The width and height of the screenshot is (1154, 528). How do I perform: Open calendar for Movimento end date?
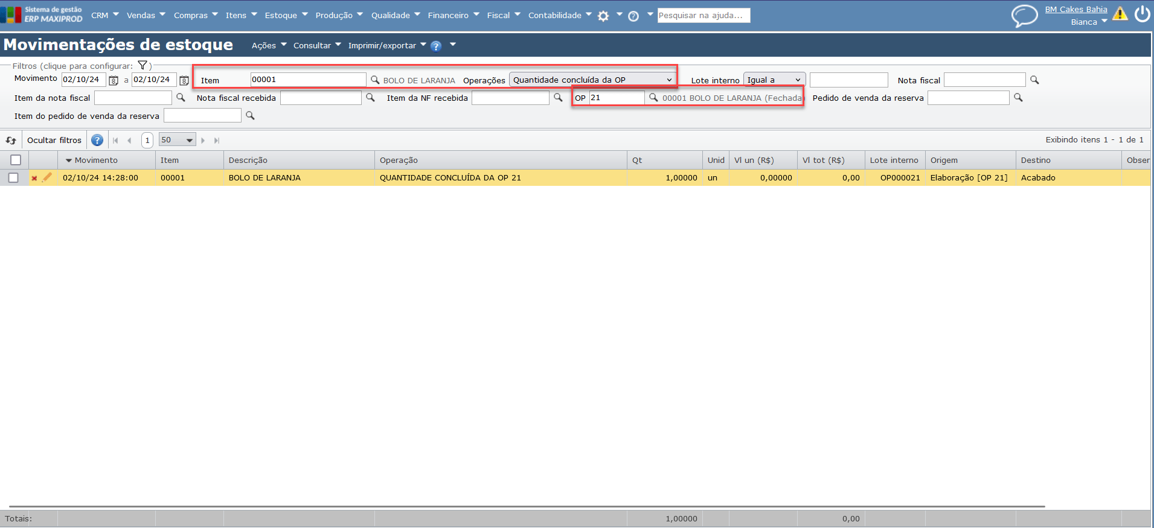(184, 80)
